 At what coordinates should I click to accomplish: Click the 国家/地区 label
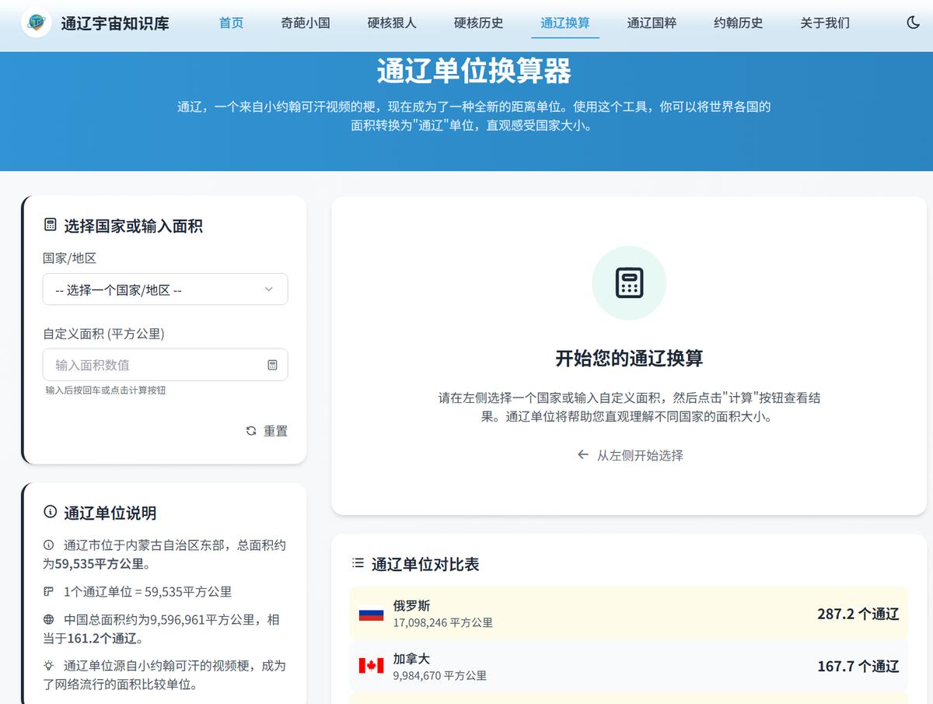pos(69,257)
